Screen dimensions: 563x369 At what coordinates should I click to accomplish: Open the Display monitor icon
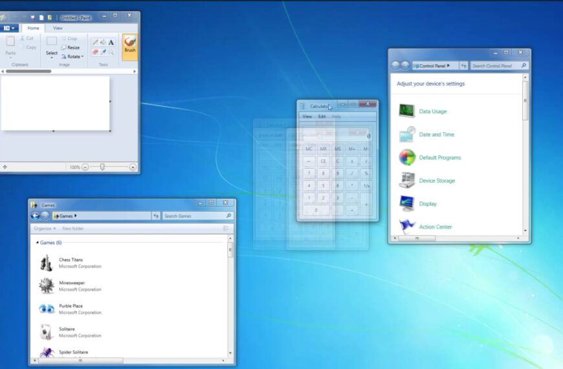407,203
